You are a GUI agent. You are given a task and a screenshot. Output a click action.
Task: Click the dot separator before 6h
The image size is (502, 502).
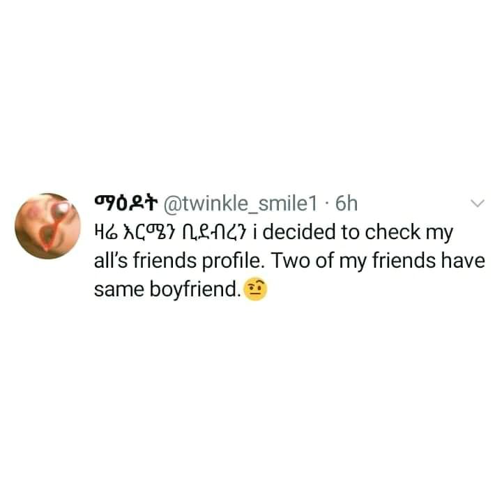[x=326, y=204]
